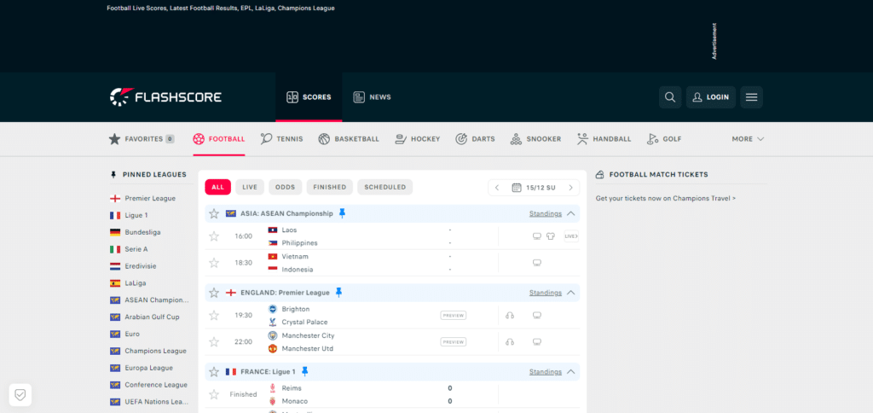This screenshot has height=413, width=873.
Task: Filter matches by FINISHED
Action: pos(330,187)
